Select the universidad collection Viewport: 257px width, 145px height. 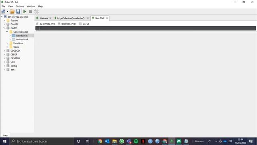(x=22, y=39)
